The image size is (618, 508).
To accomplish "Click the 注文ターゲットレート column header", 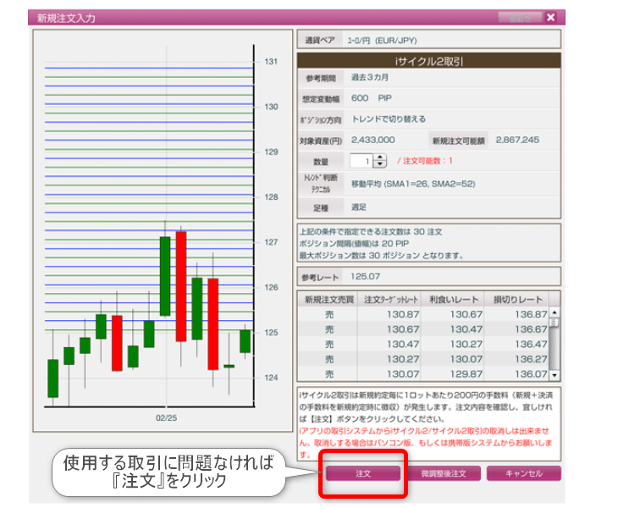I will (390, 299).
